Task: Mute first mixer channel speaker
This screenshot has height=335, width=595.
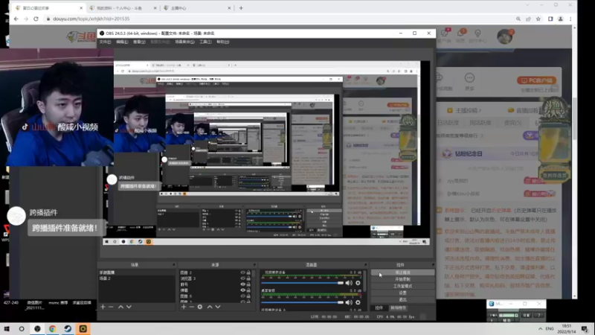Action: (349, 283)
